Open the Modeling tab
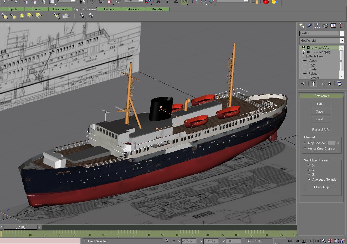347x244 pixels. (x=157, y=9)
